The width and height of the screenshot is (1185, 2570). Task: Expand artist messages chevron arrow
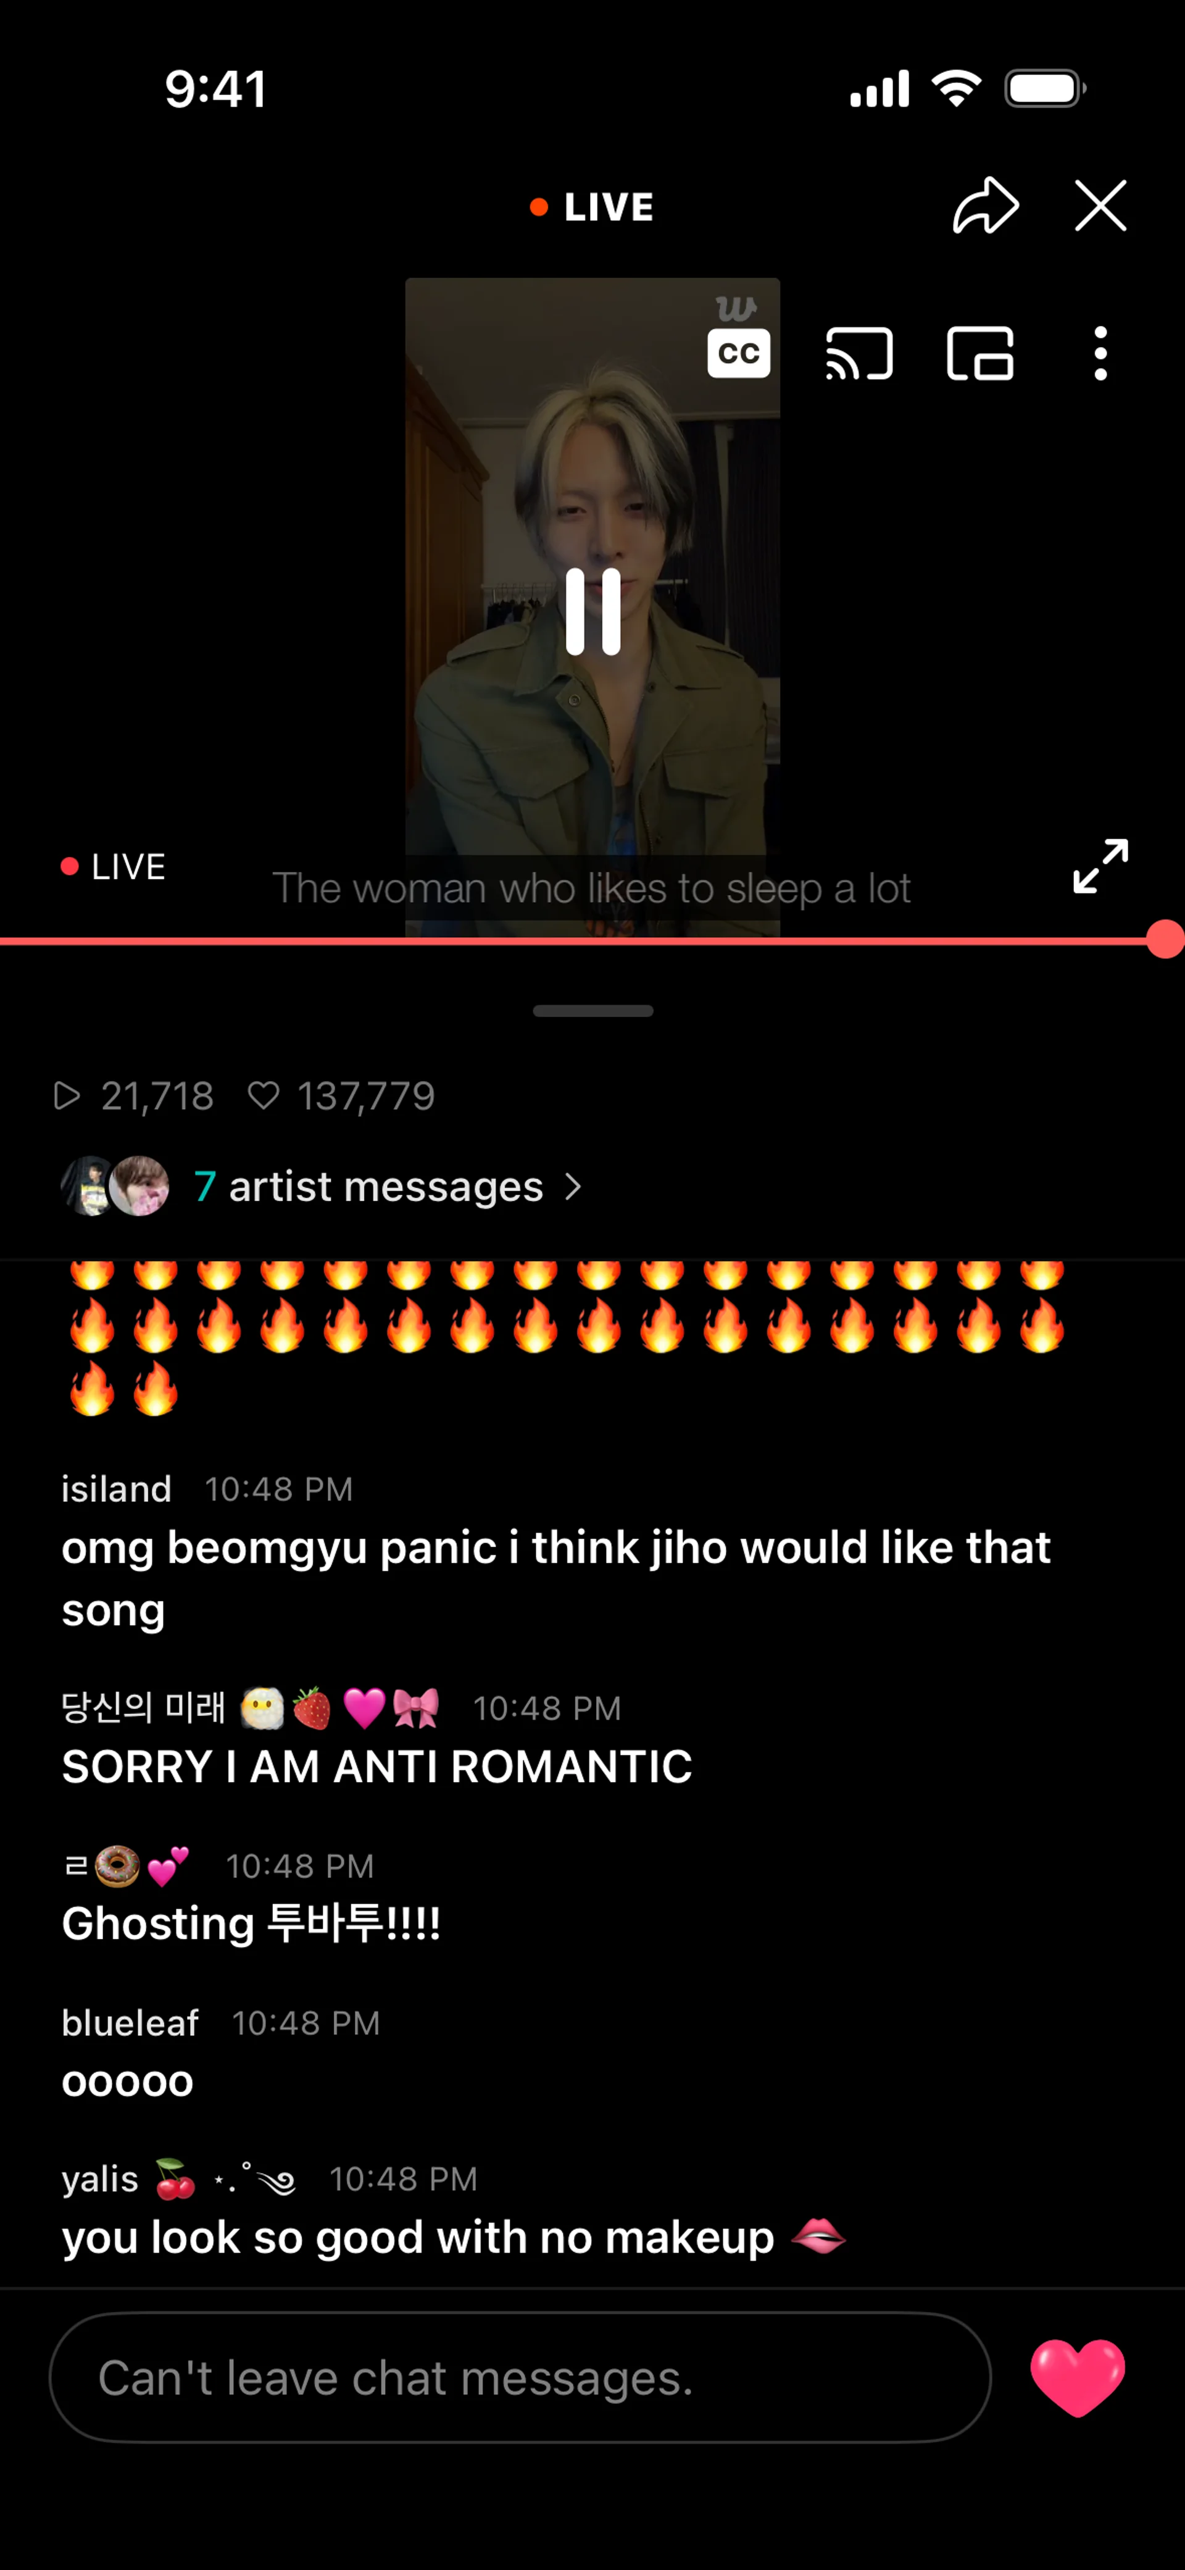[573, 1186]
